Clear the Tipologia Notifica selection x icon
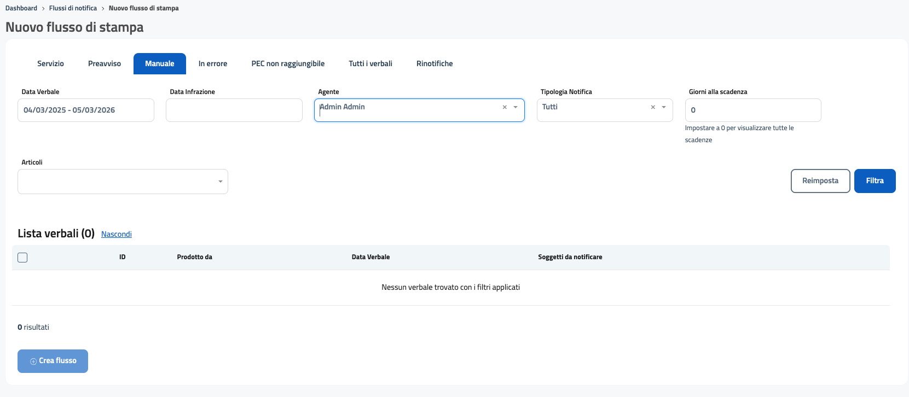 (x=653, y=107)
